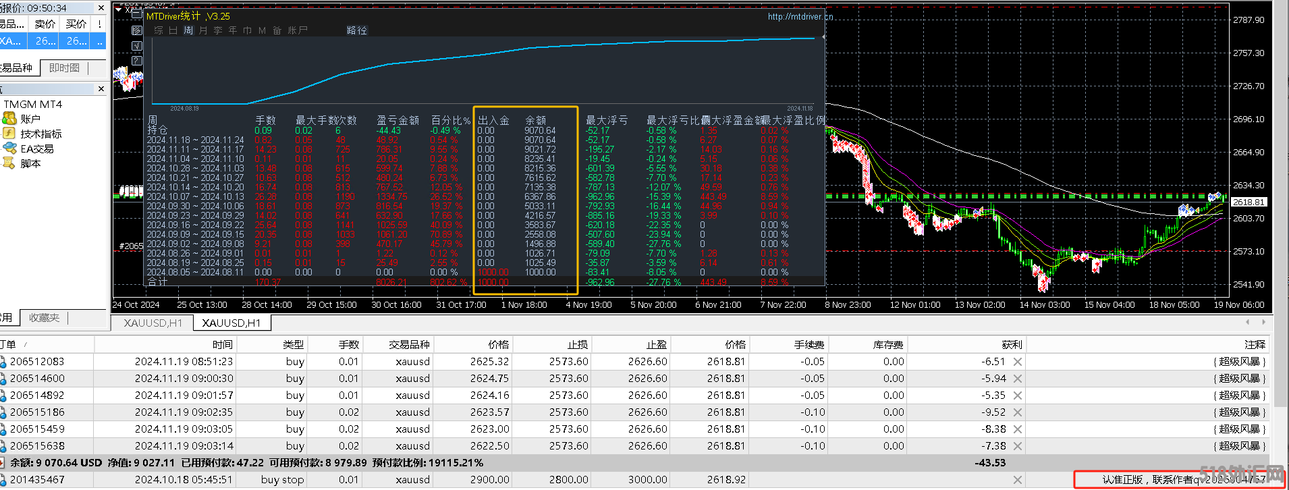This screenshot has width=1289, height=490.
Task: Close order 206512083 with its X
Action: coord(1018,362)
